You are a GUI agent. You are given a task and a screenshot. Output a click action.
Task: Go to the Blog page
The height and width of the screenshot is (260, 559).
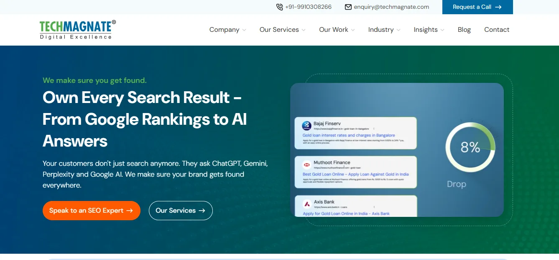click(x=464, y=30)
